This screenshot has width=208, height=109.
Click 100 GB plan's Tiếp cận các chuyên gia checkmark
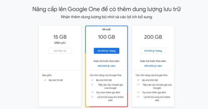(92, 85)
